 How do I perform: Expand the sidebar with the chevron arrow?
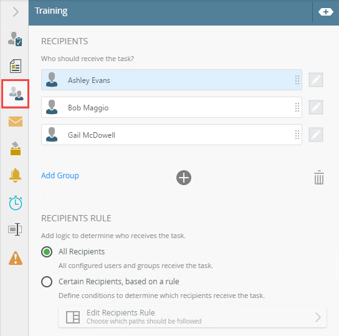coord(16,12)
